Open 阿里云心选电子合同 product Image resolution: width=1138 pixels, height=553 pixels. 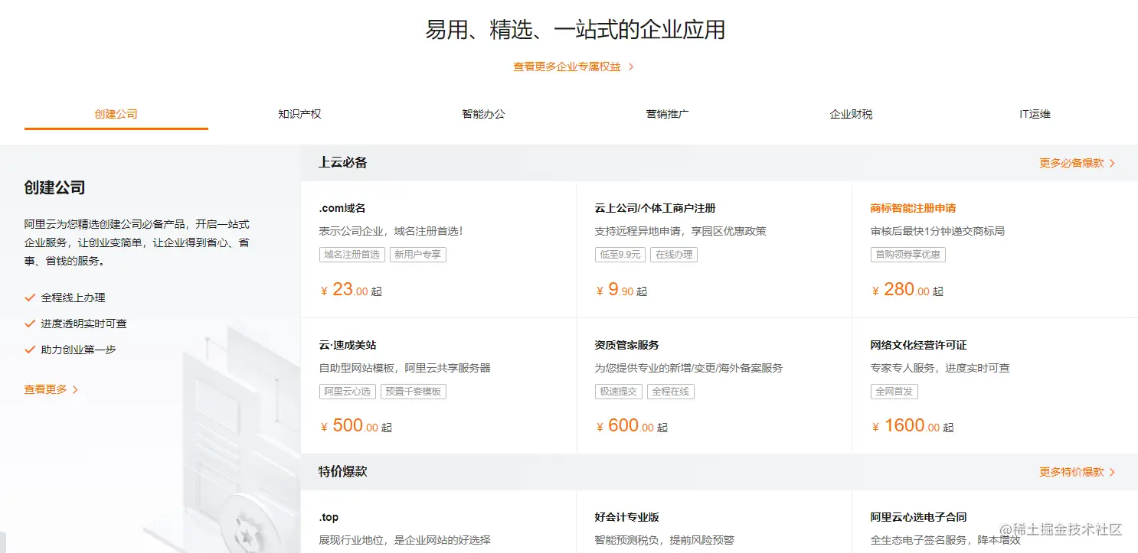(x=919, y=517)
